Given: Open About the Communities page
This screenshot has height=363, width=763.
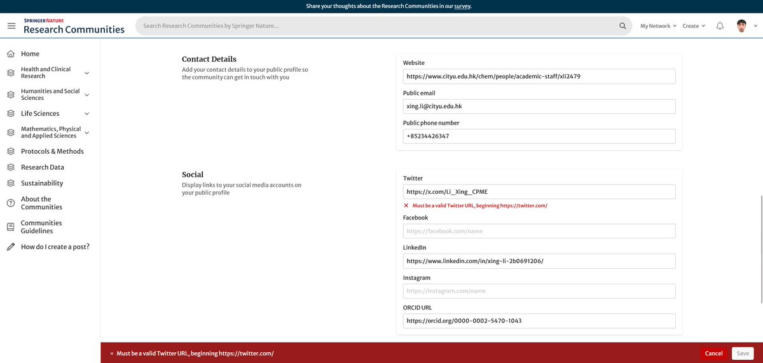Looking at the screenshot, I should 41,203.
